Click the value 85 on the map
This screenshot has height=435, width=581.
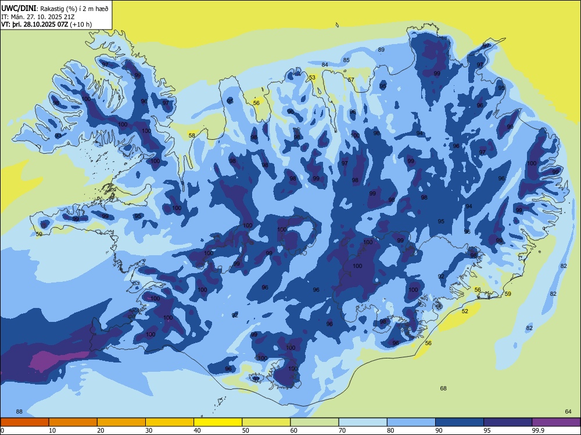[346, 60]
